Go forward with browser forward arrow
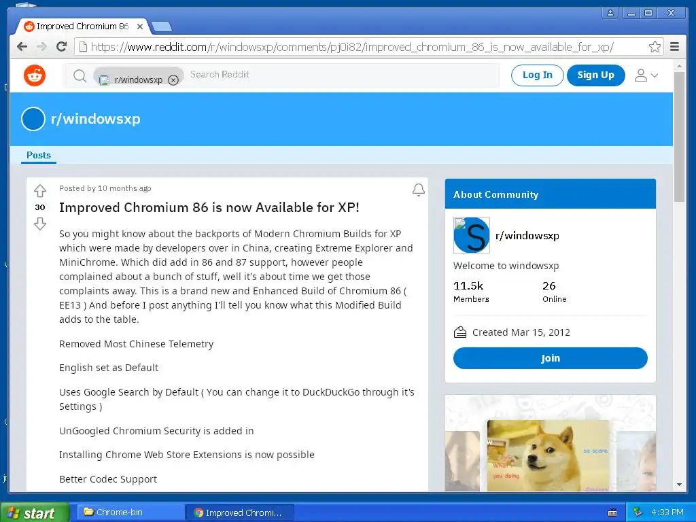This screenshot has width=696, height=522. point(41,47)
